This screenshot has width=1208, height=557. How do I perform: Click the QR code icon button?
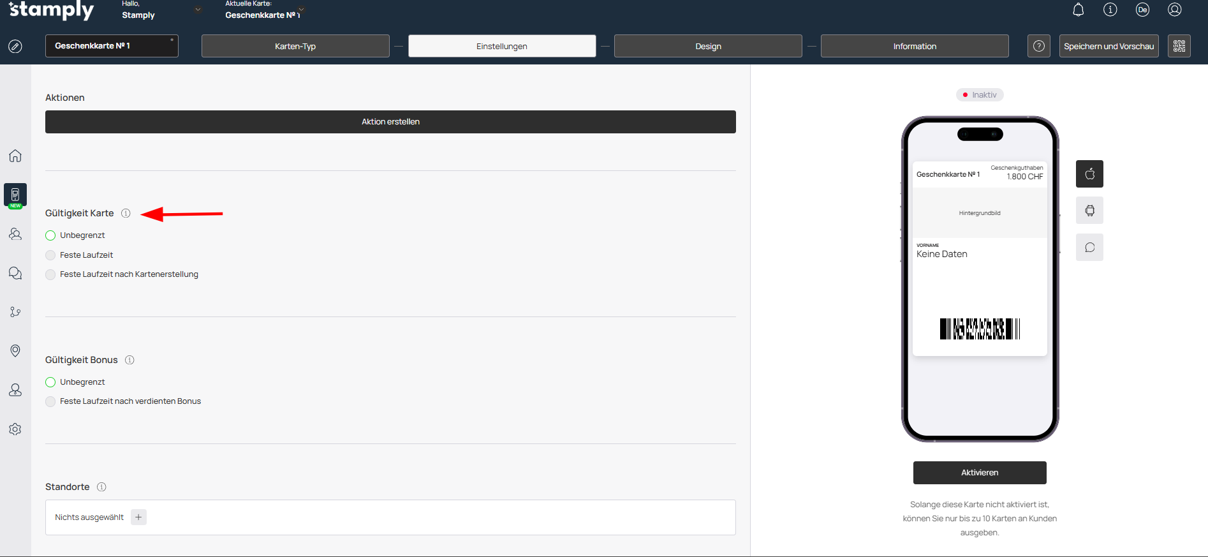(1179, 46)
